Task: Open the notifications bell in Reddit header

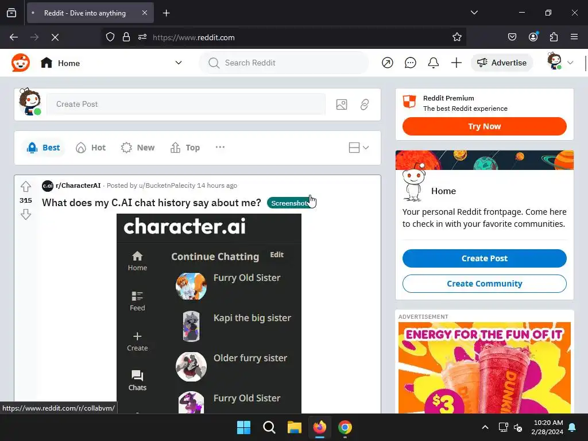Action: point(433,63)
